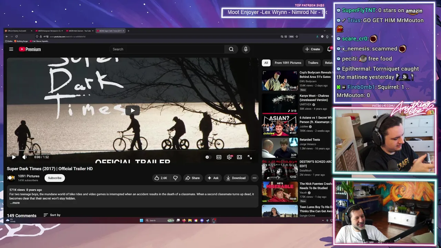Open the notifications bell
This screenshot has width=441, height=248.
[329, 49]
